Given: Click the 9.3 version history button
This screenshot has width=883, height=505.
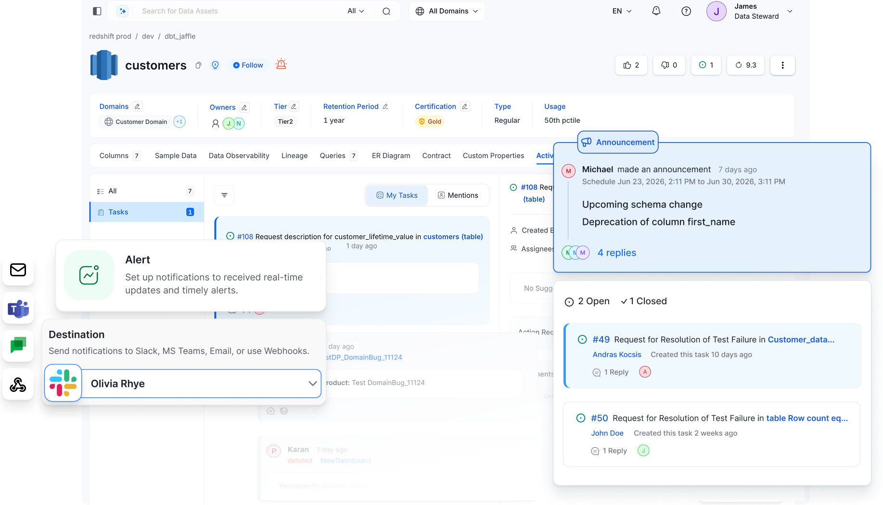Looking at the screenshot, I should click(746, 65).
